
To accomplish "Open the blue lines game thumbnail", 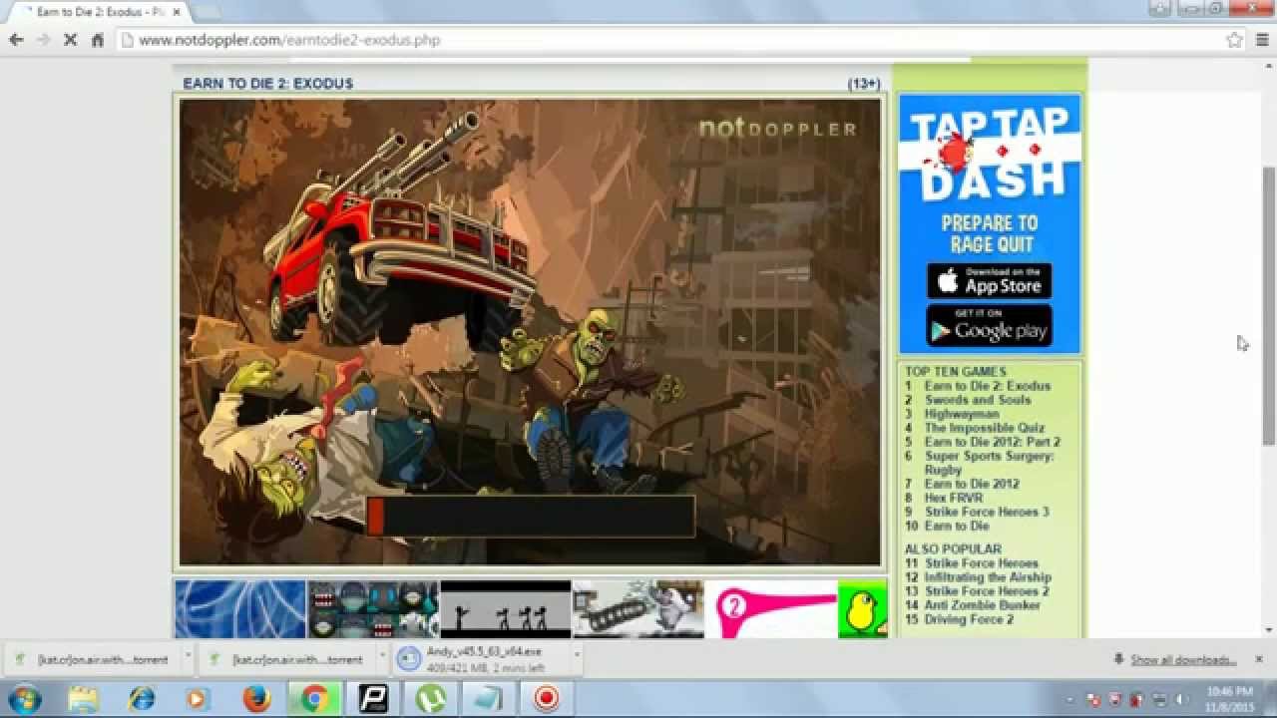I will point(240,609).
